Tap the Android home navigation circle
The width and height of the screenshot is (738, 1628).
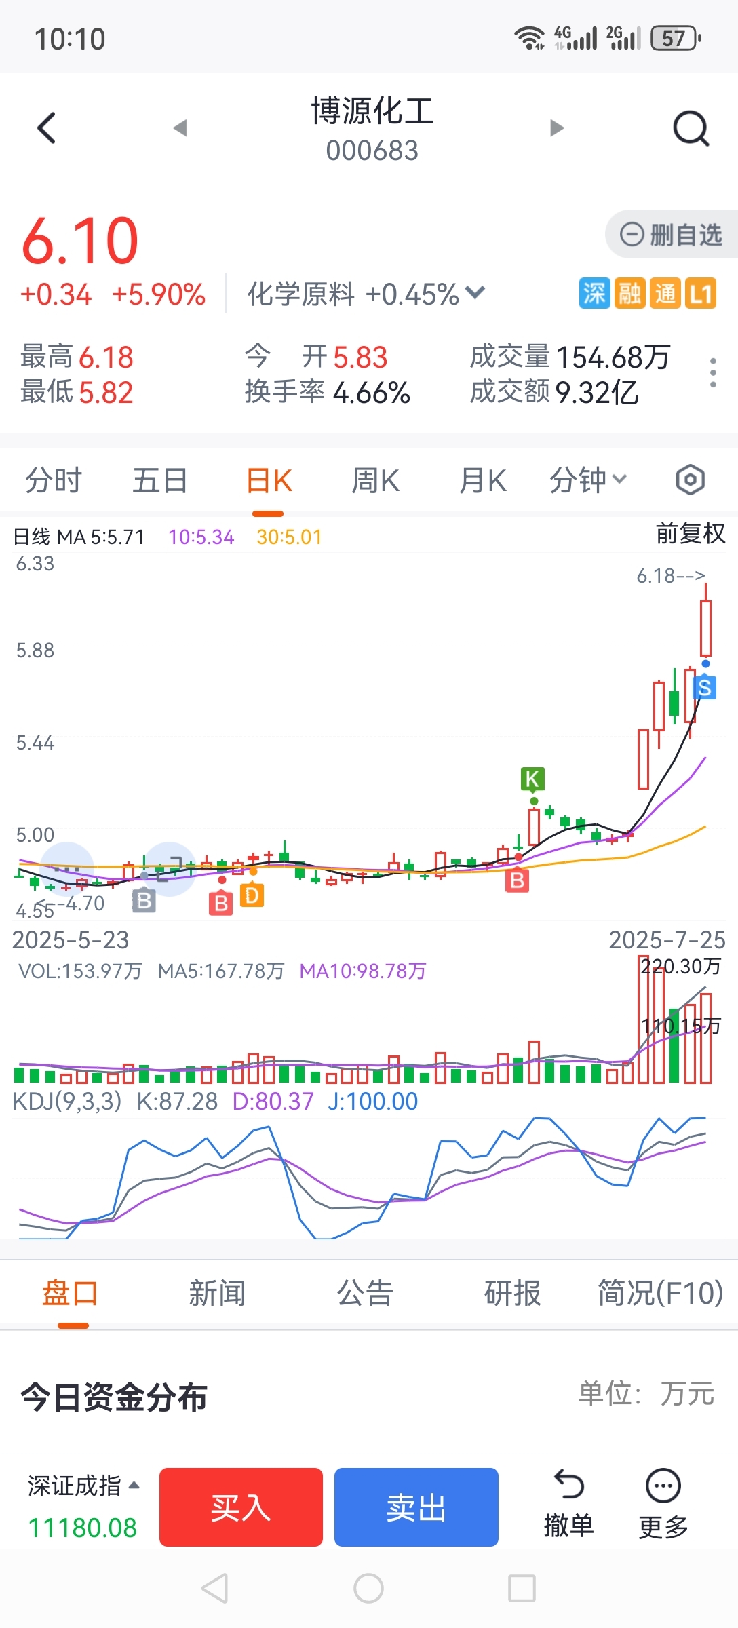point(368,1589)
